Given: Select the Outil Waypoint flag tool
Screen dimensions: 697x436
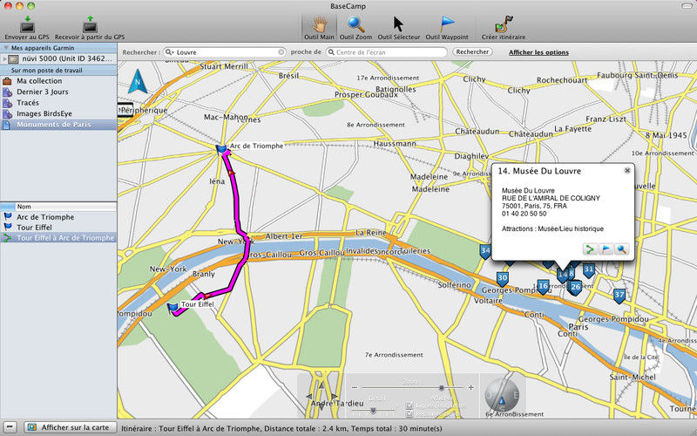Looking at the screenshot, I should coord(447,24).
